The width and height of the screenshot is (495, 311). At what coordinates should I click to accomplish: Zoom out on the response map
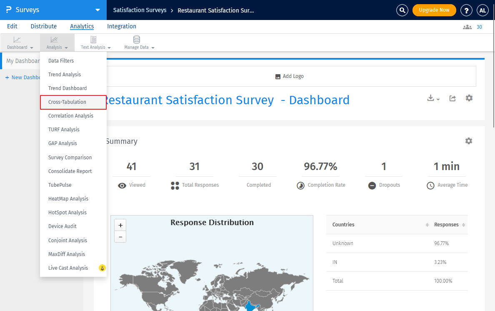[120, 237]
